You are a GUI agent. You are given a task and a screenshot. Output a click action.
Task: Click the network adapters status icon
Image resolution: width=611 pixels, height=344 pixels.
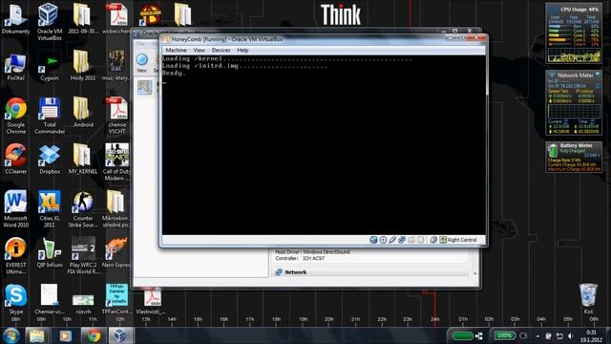point(401,240)
